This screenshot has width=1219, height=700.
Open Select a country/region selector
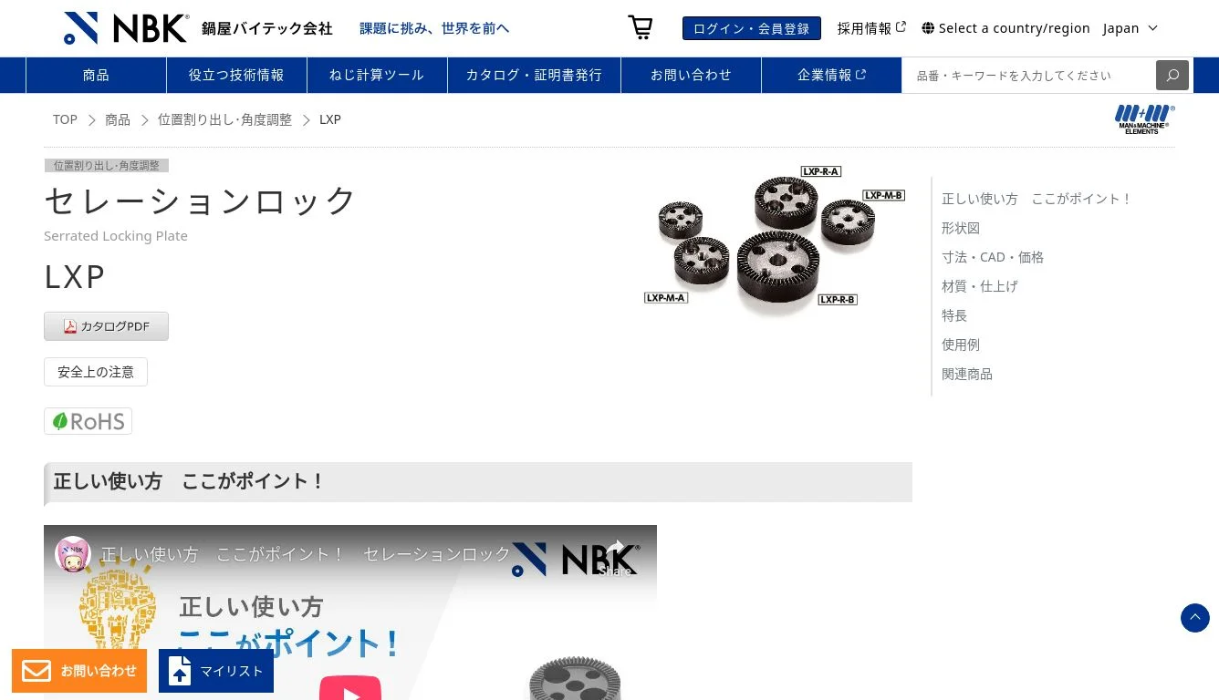coord(1005,28)
